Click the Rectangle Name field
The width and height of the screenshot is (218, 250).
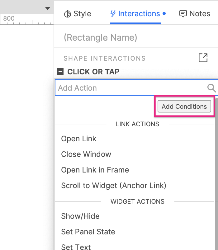(x=100, y=38)
